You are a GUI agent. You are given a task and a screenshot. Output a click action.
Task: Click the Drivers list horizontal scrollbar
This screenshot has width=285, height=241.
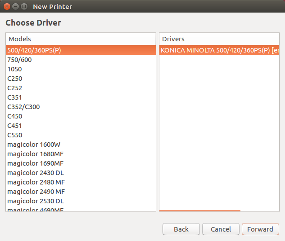tap(200, 210)
